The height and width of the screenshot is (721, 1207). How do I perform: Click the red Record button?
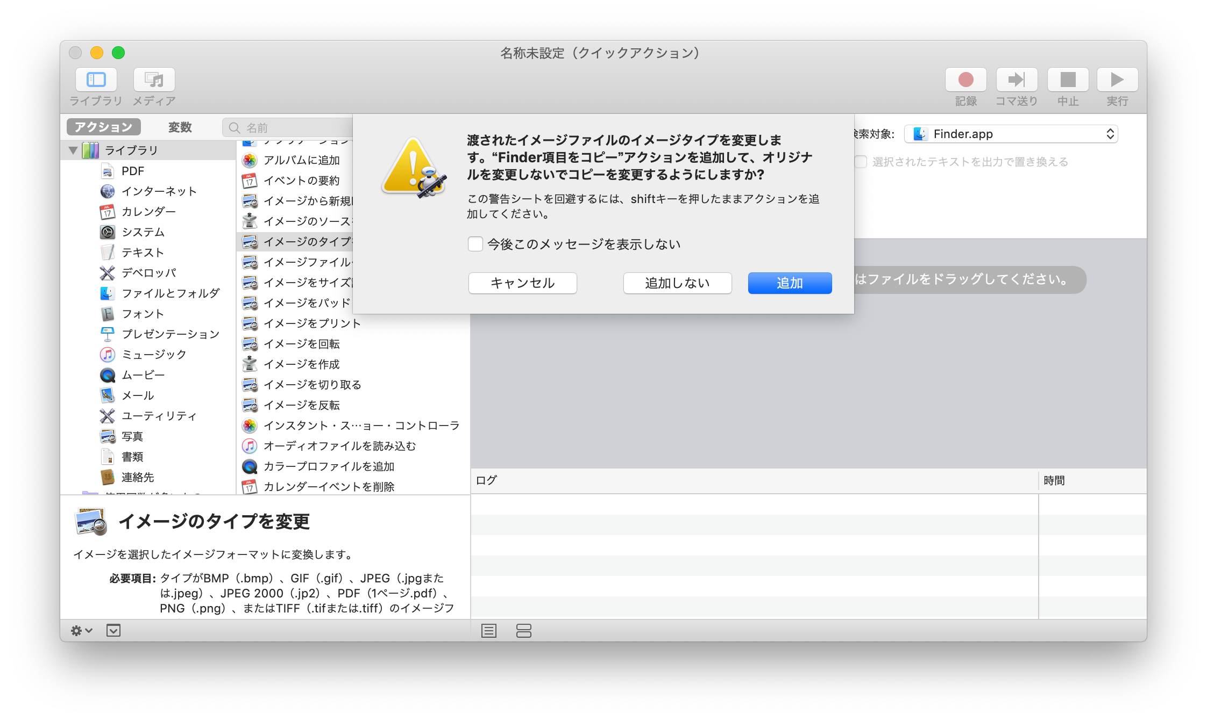[965, 80]
